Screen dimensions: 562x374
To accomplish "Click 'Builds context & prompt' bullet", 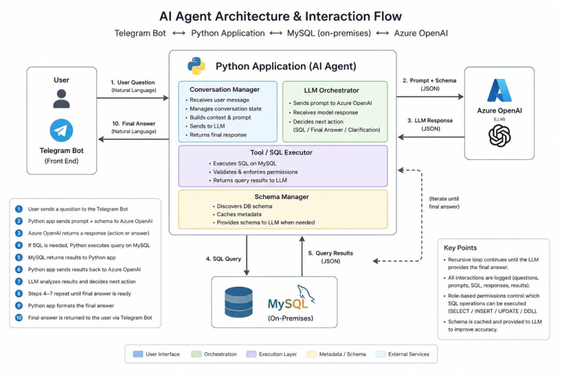I will pos(220,117).
